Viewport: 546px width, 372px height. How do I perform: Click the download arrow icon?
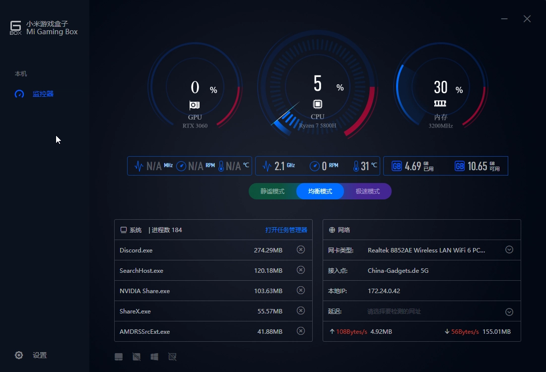pos(447,332)
